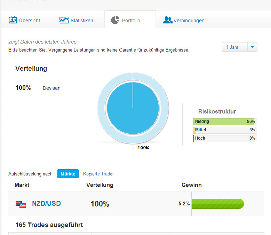Click the Mittel risk bar
271x235 pixels.
[x=225, y=130]
